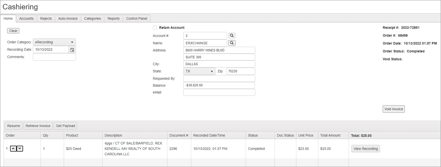Open the Recording Date calendar picker

72,50
